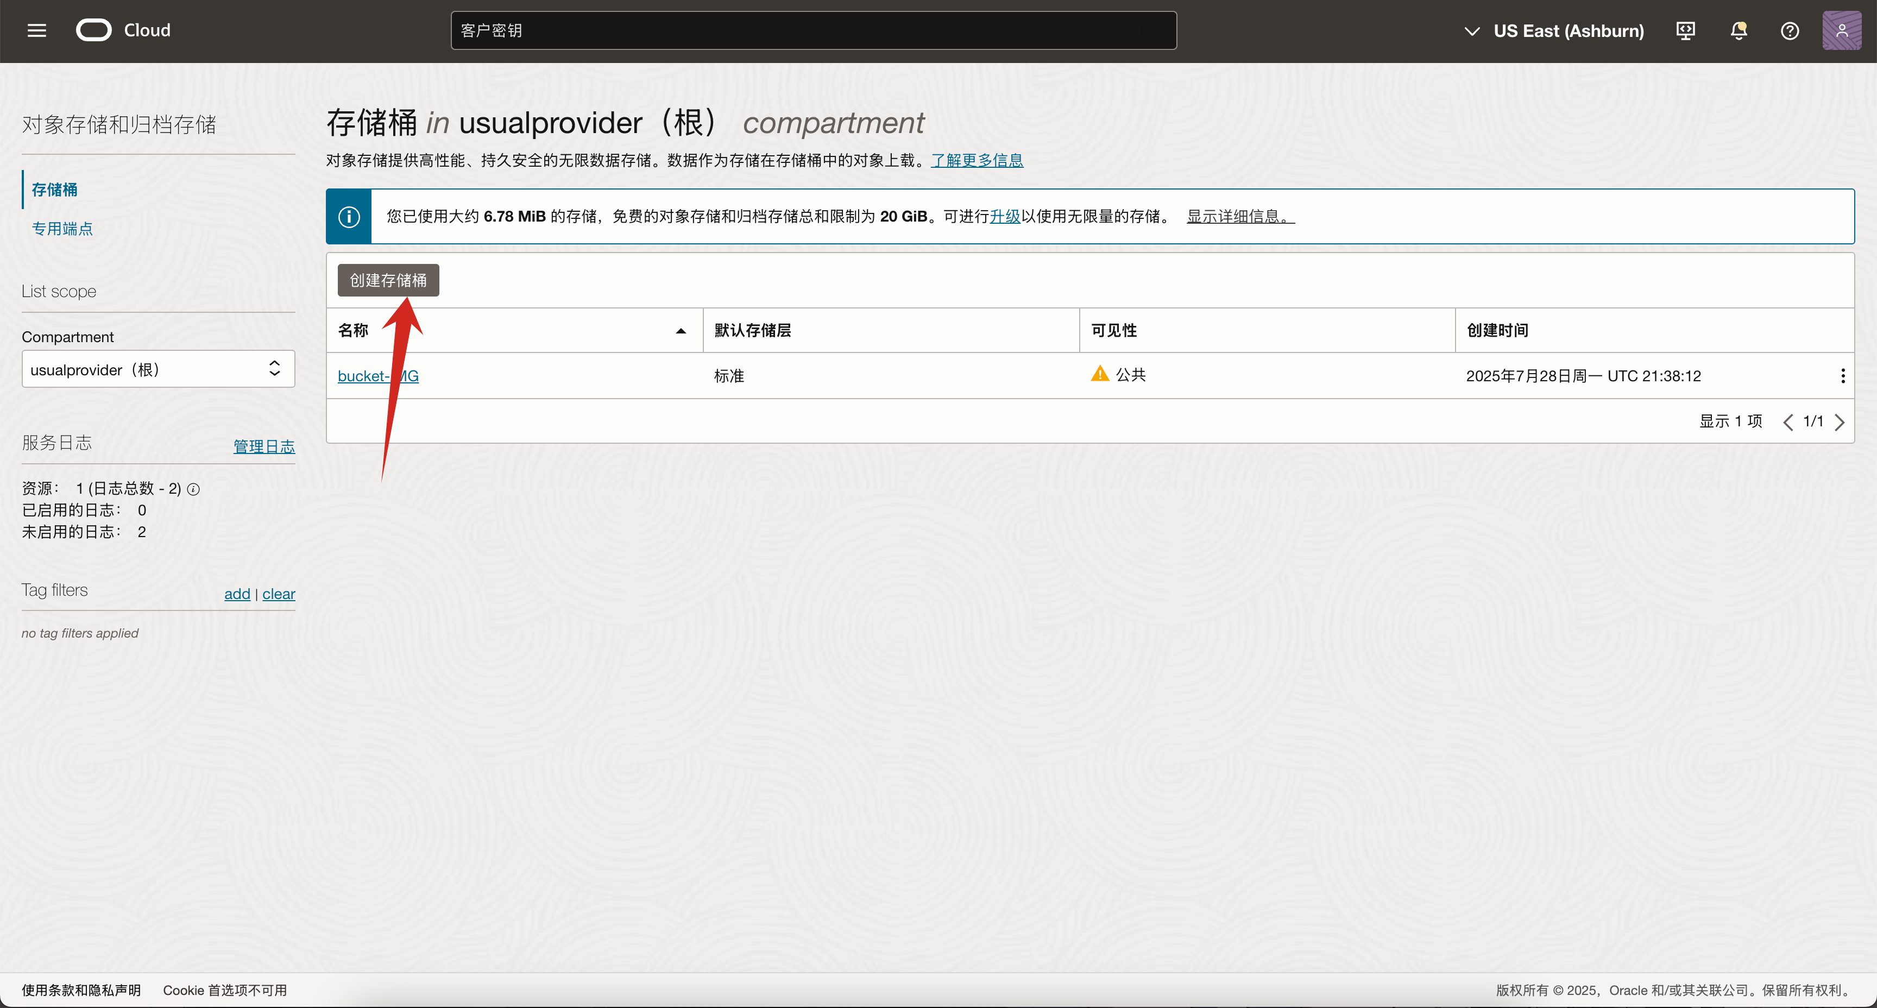Click the info icon on the storage usage banner
This screenshot has height=1008, width=1877.
[x=349, y=216]
